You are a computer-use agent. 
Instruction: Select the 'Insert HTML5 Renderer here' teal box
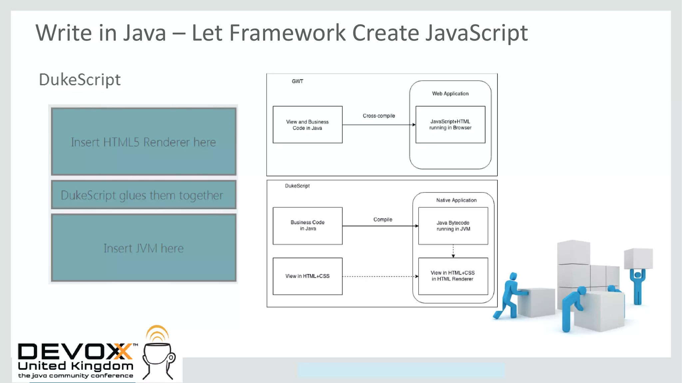(x=144, y=142)
